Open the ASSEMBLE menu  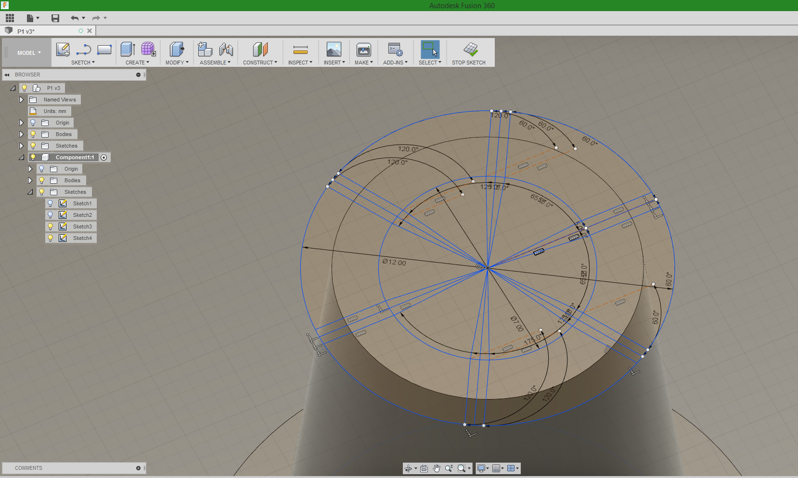click(x=215, y=63)
